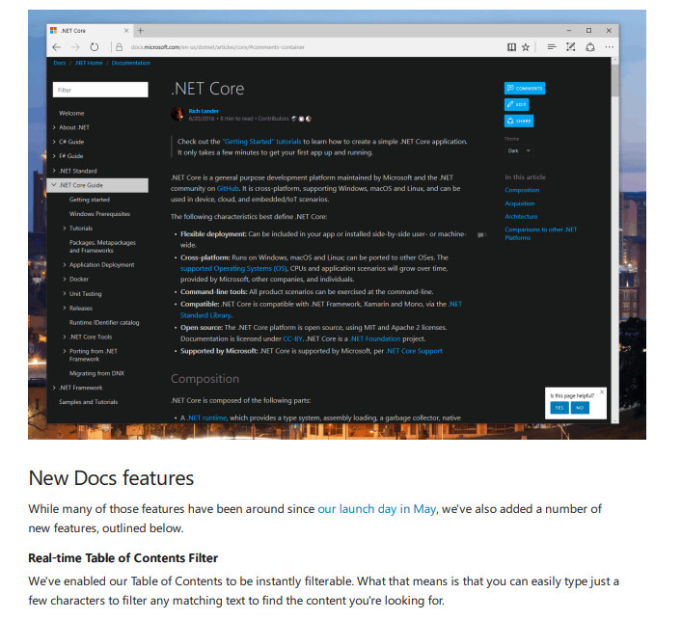Refresh the .NET Core page
The height and width of the screenshot is (620, 682).
(x=94, y=47)
